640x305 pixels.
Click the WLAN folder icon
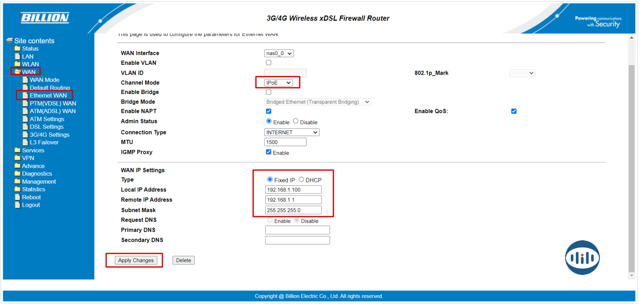pos(17,64)
